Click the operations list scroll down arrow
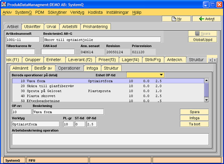The image size is (224, 164). [x=206, y=100]
